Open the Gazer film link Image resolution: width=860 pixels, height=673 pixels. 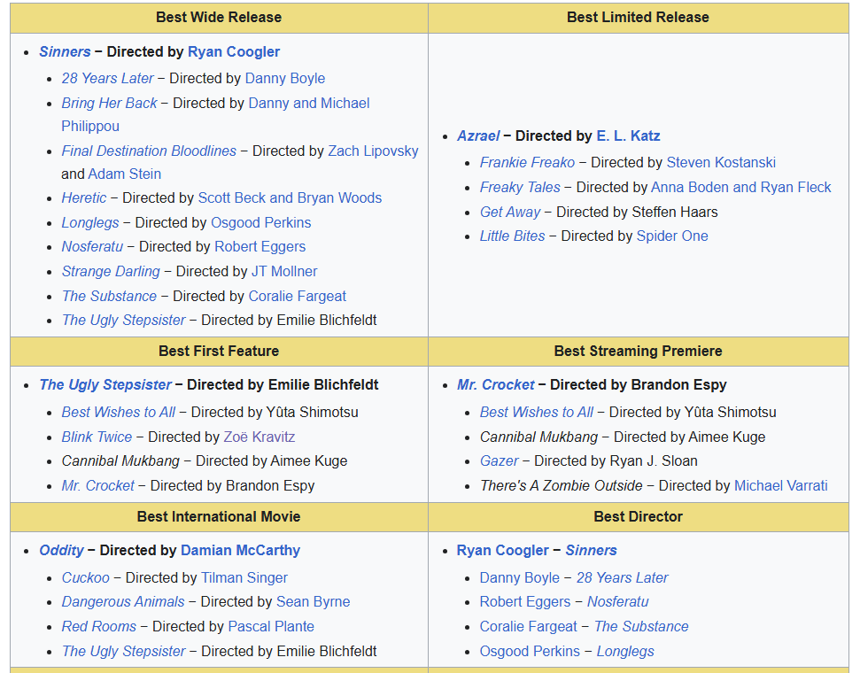500,461
